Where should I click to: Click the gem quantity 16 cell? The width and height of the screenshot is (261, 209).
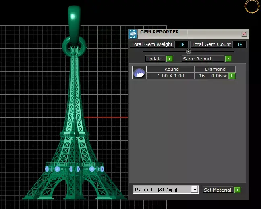(x=201, y=76)
